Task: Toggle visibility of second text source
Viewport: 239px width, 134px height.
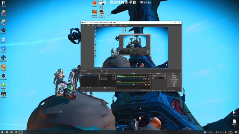Action: click(113, 77)
